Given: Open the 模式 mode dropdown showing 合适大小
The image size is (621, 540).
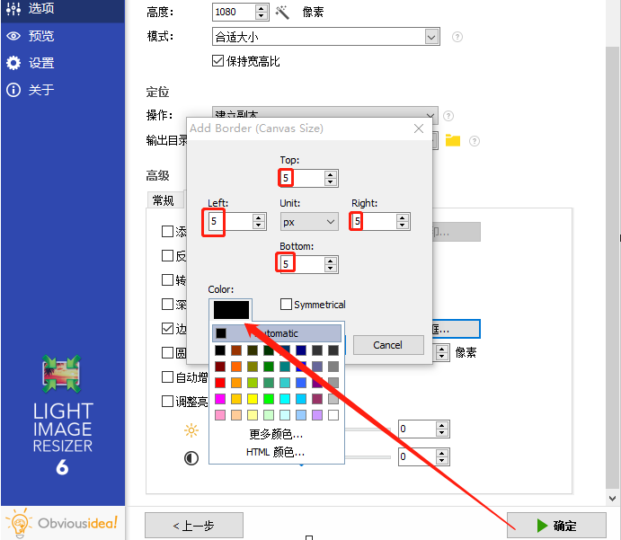Looking at the screenshot, I should [326, 37].
